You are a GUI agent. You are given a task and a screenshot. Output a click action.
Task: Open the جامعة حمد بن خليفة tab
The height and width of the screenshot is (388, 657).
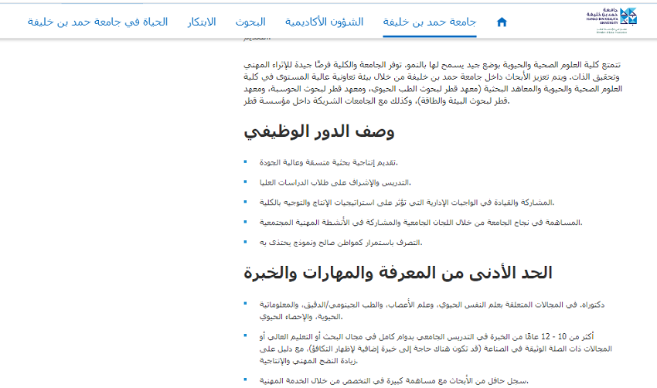point(430,22)
